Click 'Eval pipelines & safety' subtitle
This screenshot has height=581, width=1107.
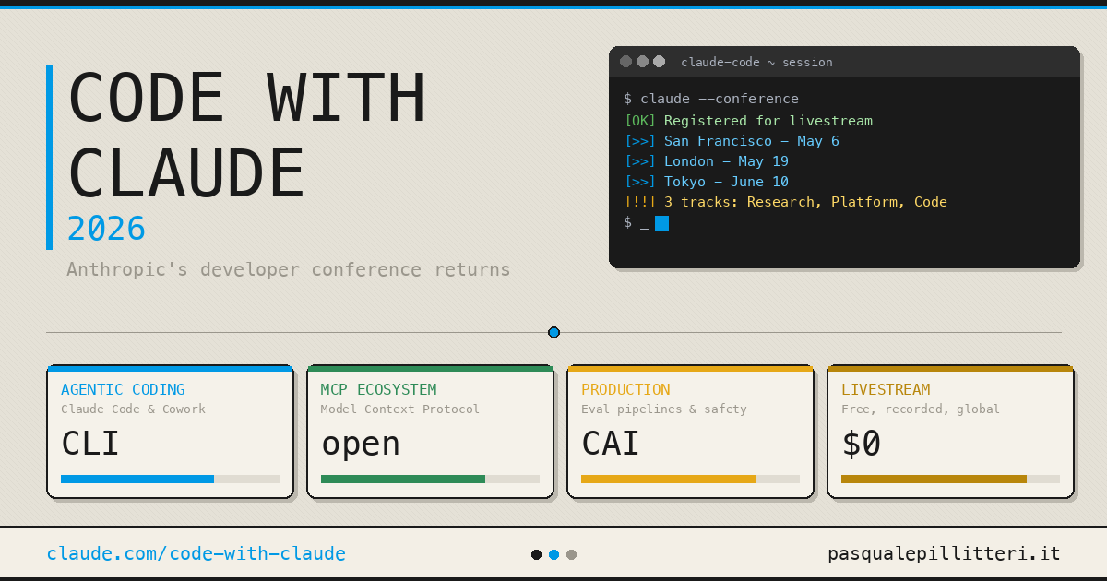[664, 409]
